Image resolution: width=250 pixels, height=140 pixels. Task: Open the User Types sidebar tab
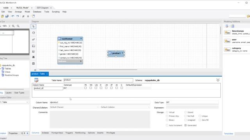pyautogui.click(x=19, y=93)
